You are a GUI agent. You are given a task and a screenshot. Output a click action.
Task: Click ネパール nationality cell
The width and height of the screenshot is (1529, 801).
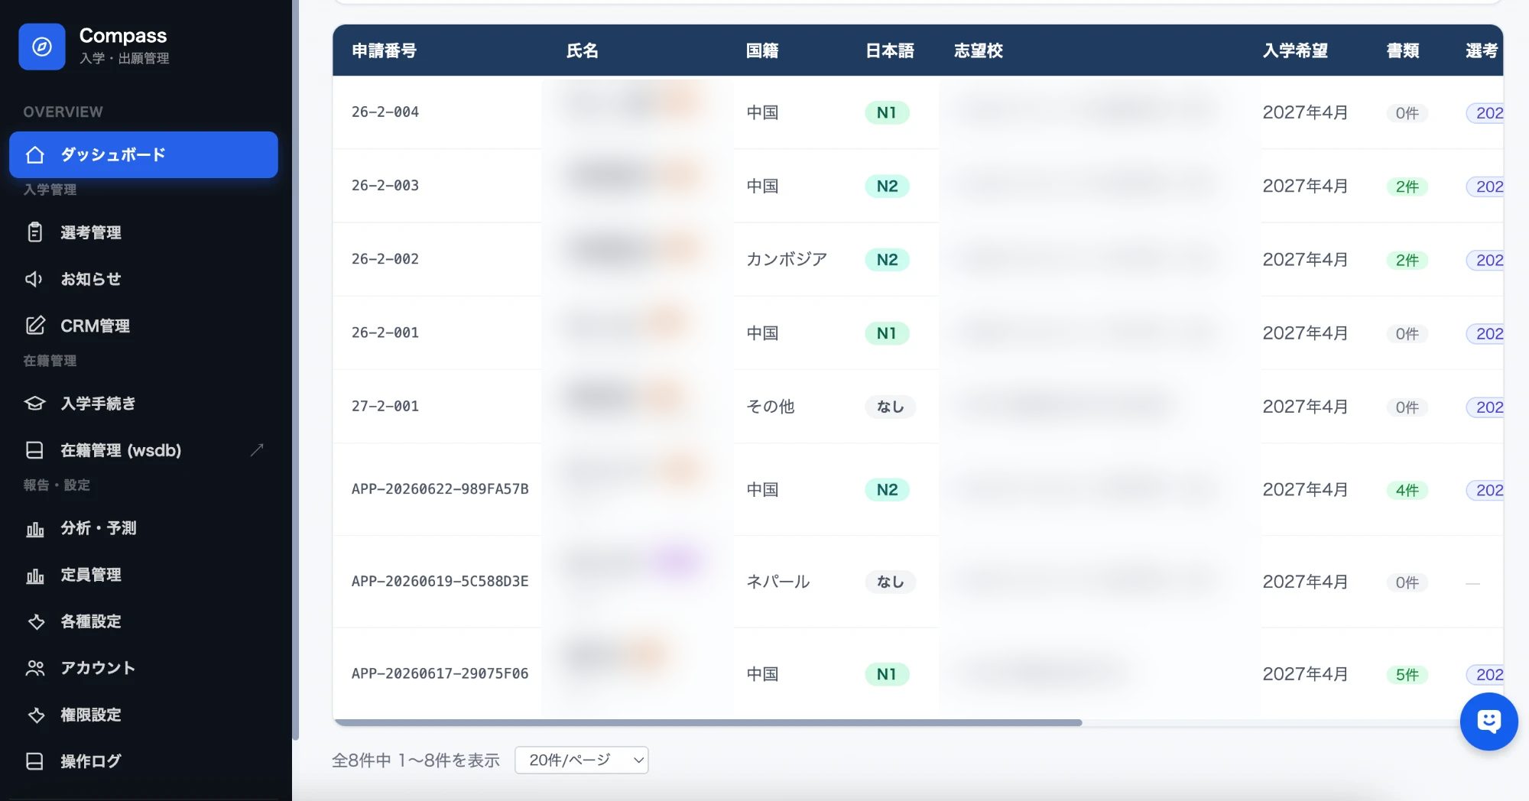point(778,582)
